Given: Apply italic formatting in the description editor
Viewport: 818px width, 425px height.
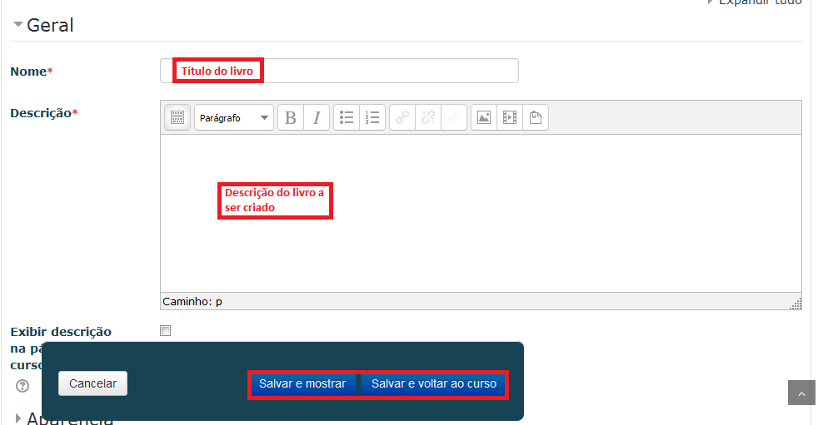Looking at the screenshot, I should (316, 118).
